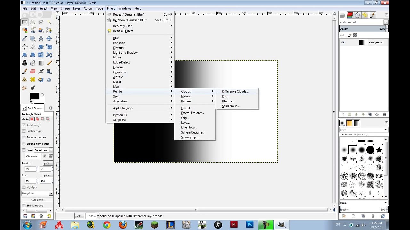Open Firefox from the taskbar
Screen dimensions: 410x230
pyautogui.click(x=123, y=225)
